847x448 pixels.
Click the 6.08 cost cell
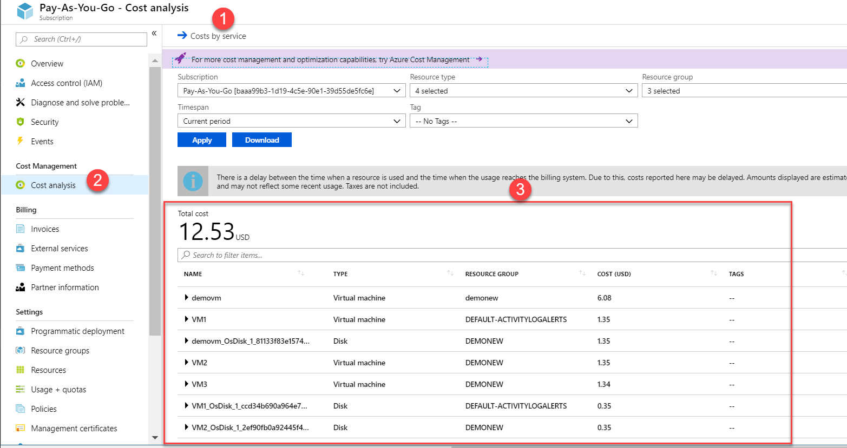[x=605, y=298]
